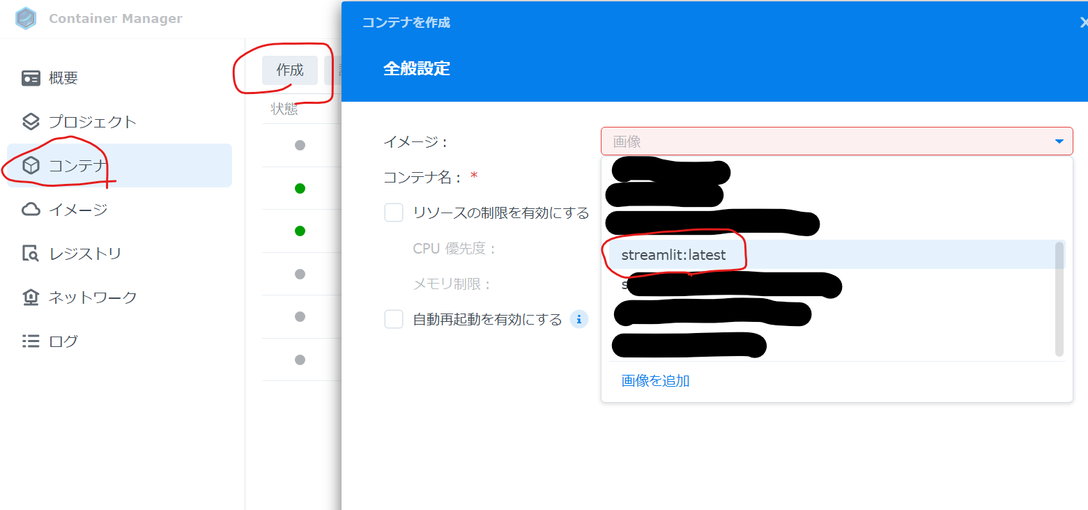The image size is (1088, 510).
Task: Select the ネットワーク network icon
Action: tap(31, 297)
